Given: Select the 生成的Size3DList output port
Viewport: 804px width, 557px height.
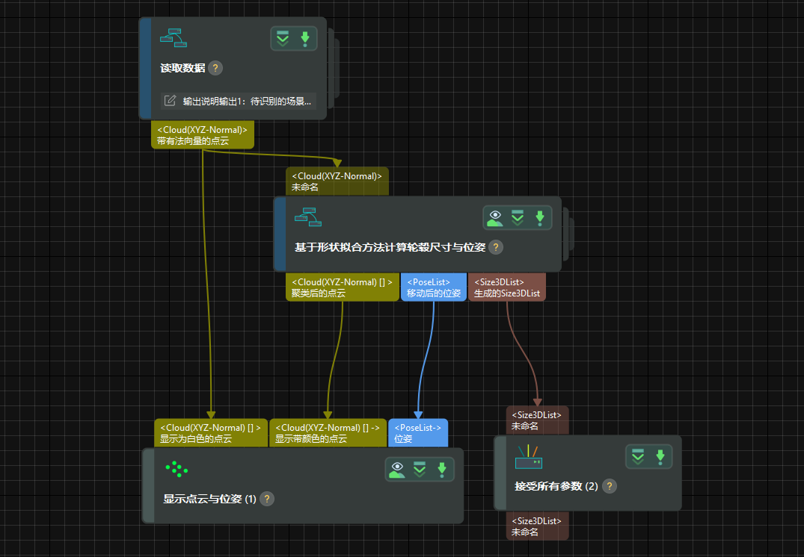Looking at the screenshot, I should click(507, 288).
